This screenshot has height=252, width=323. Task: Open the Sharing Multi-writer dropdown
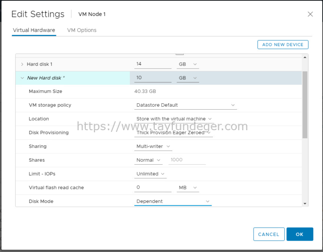[153, 147]
